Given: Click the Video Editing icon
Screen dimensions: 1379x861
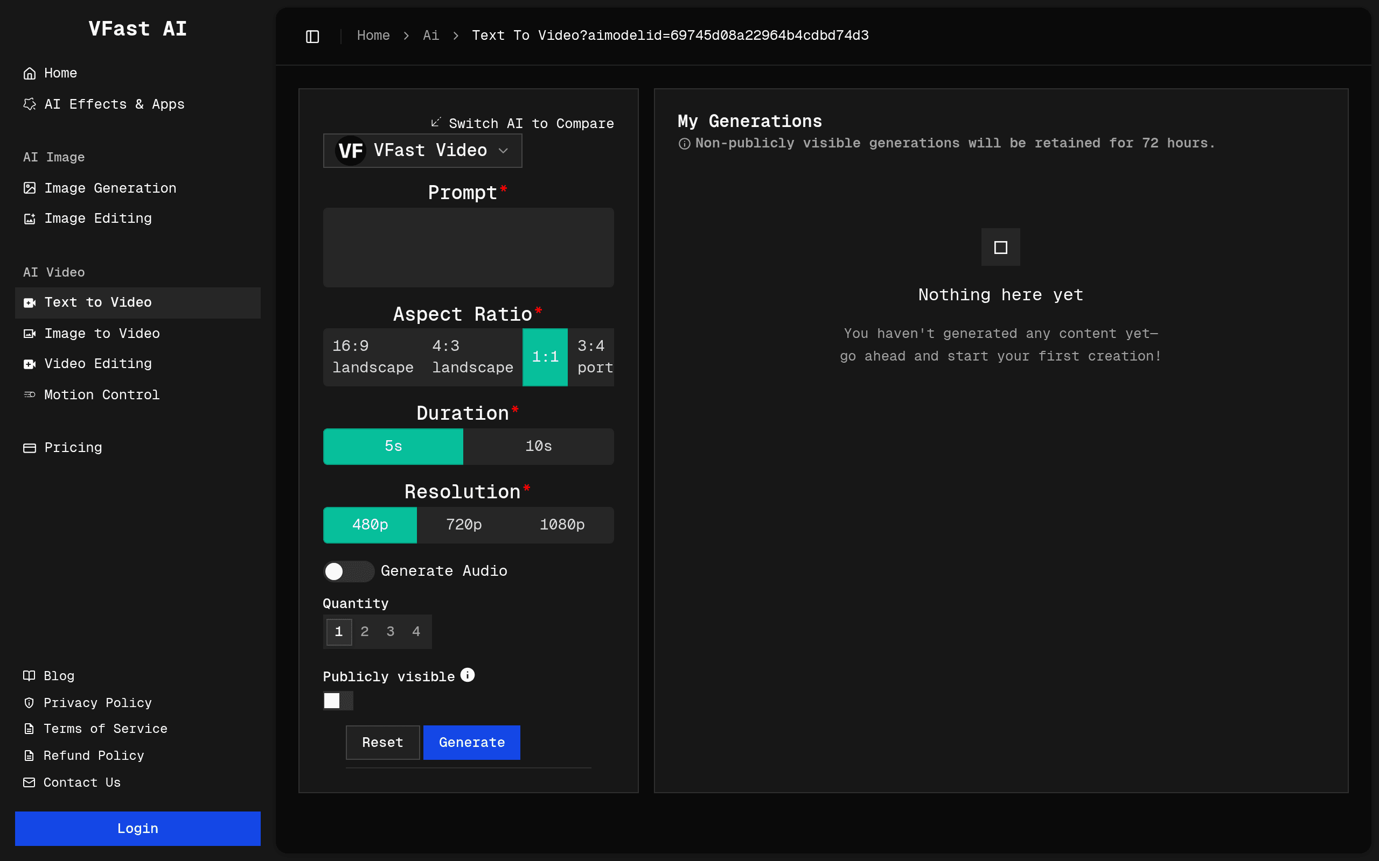Looking at the screenshot, I should click(x=30, y=364).
